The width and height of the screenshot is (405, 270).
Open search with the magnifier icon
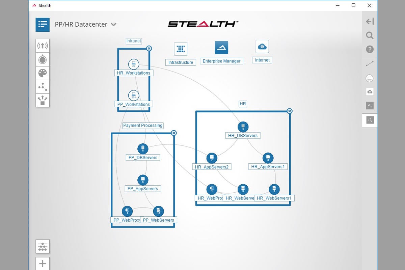[370, 35]
